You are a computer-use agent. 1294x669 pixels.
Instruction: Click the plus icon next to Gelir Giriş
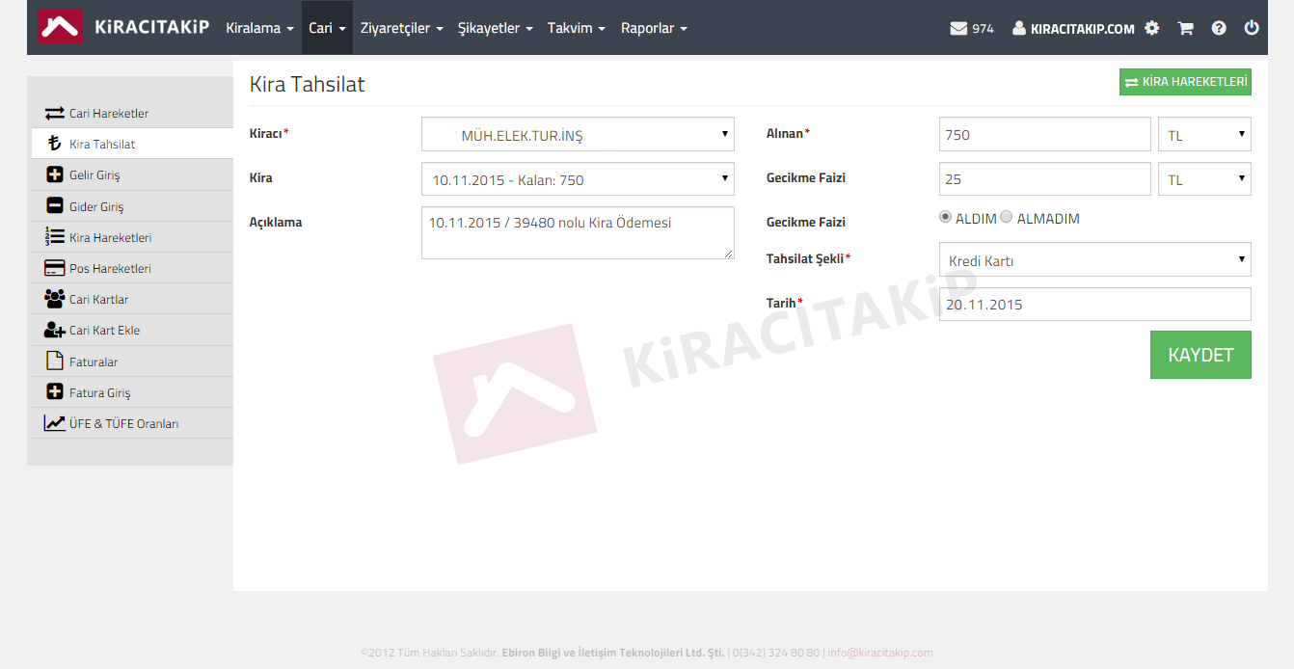54,174
